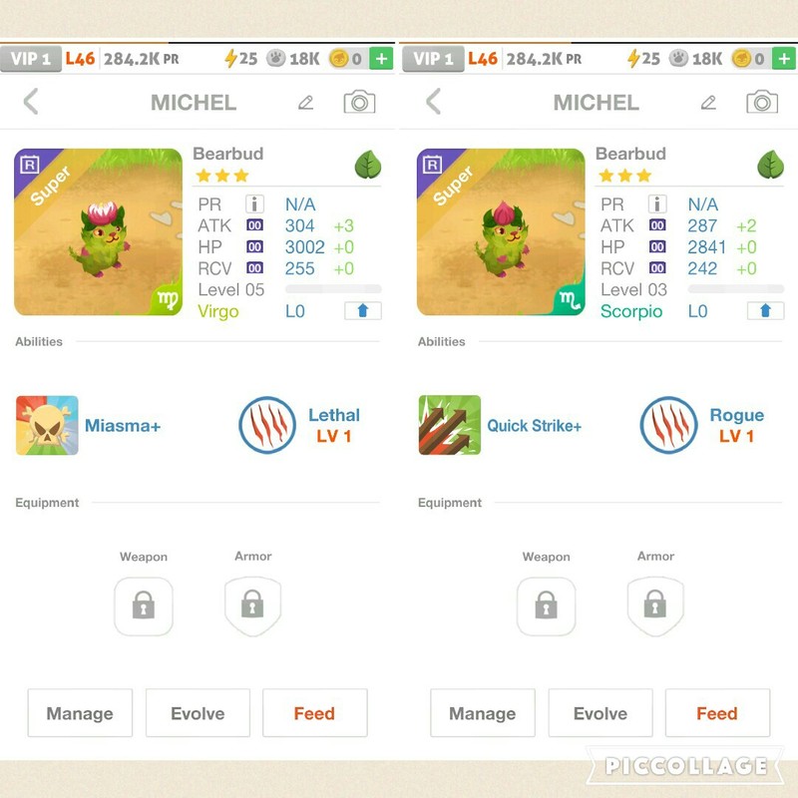
Task: Upgrade Virgo zodiac level with blue arrow
Action: tap(362, 310)
